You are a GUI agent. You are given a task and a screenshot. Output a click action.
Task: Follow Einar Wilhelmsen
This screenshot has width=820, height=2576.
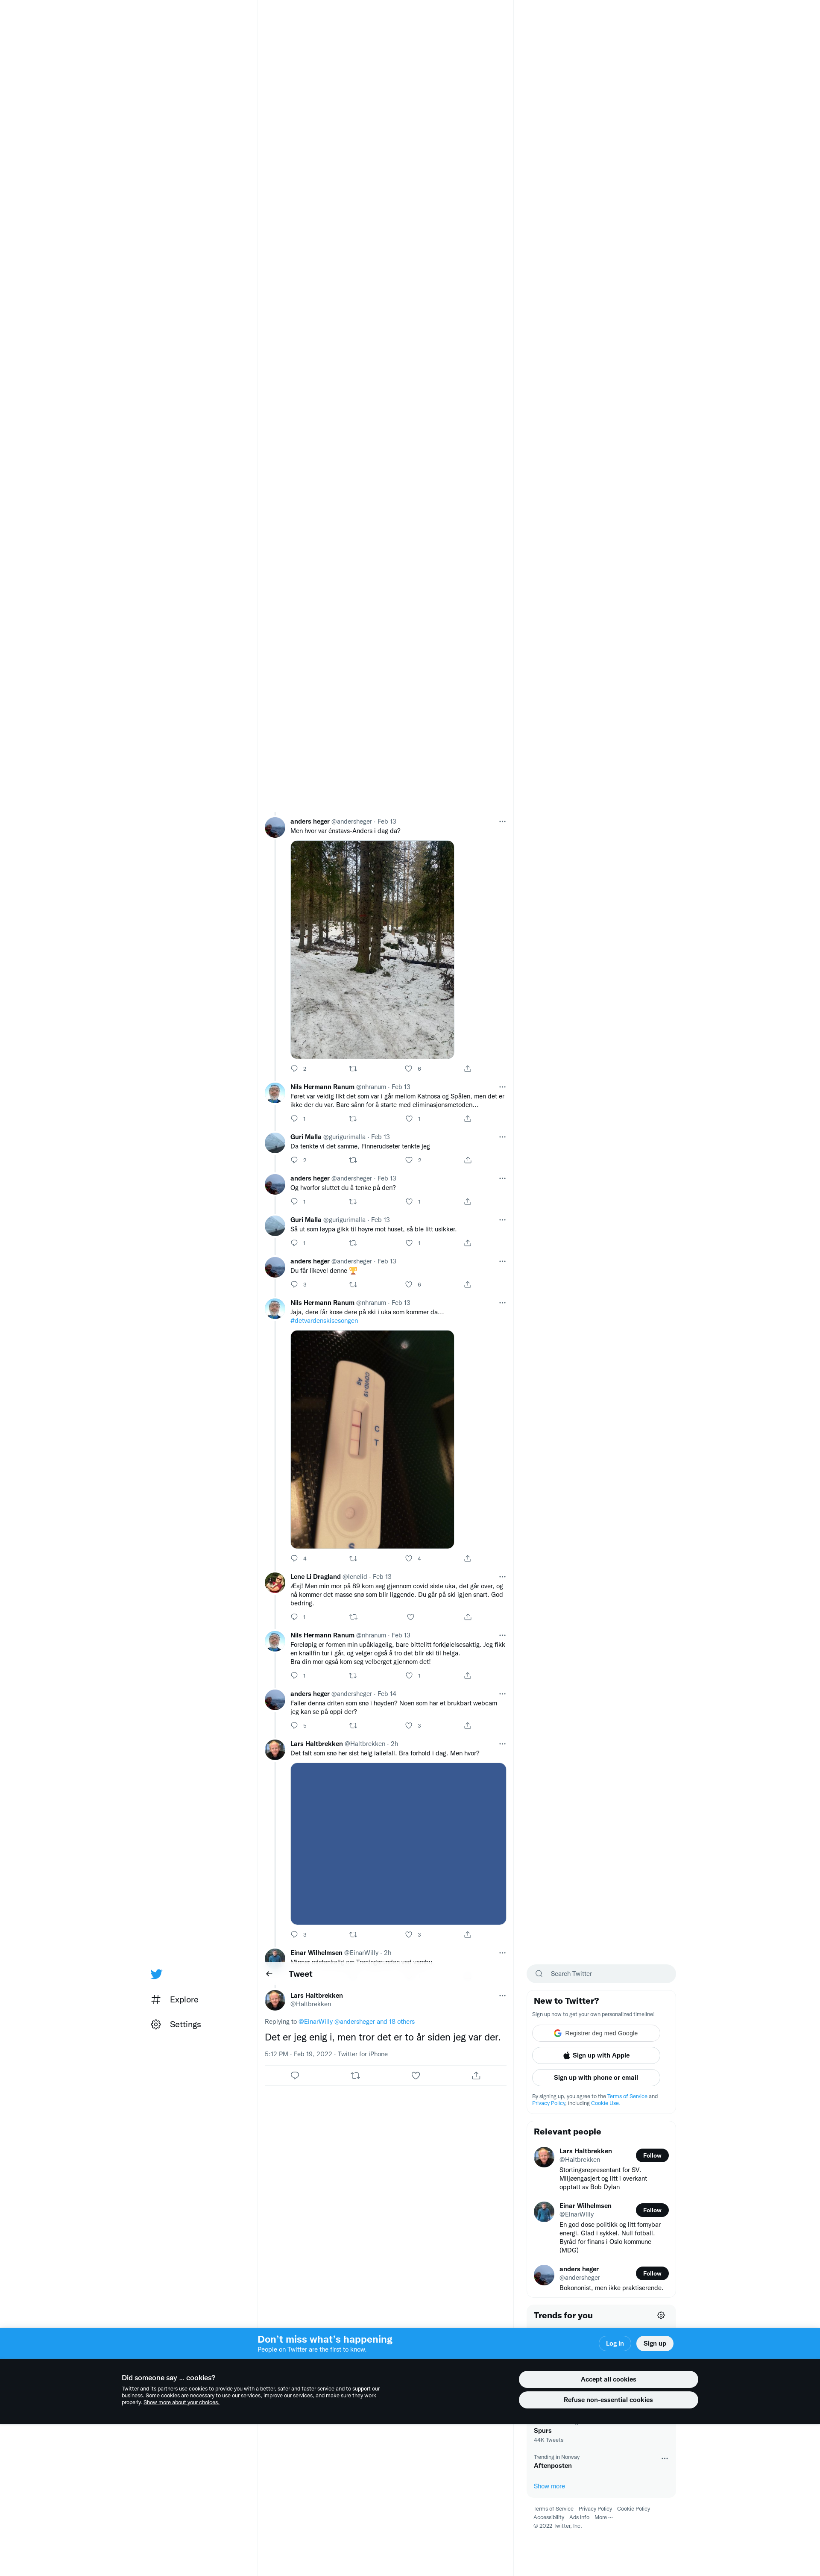tap(652, 2210)
